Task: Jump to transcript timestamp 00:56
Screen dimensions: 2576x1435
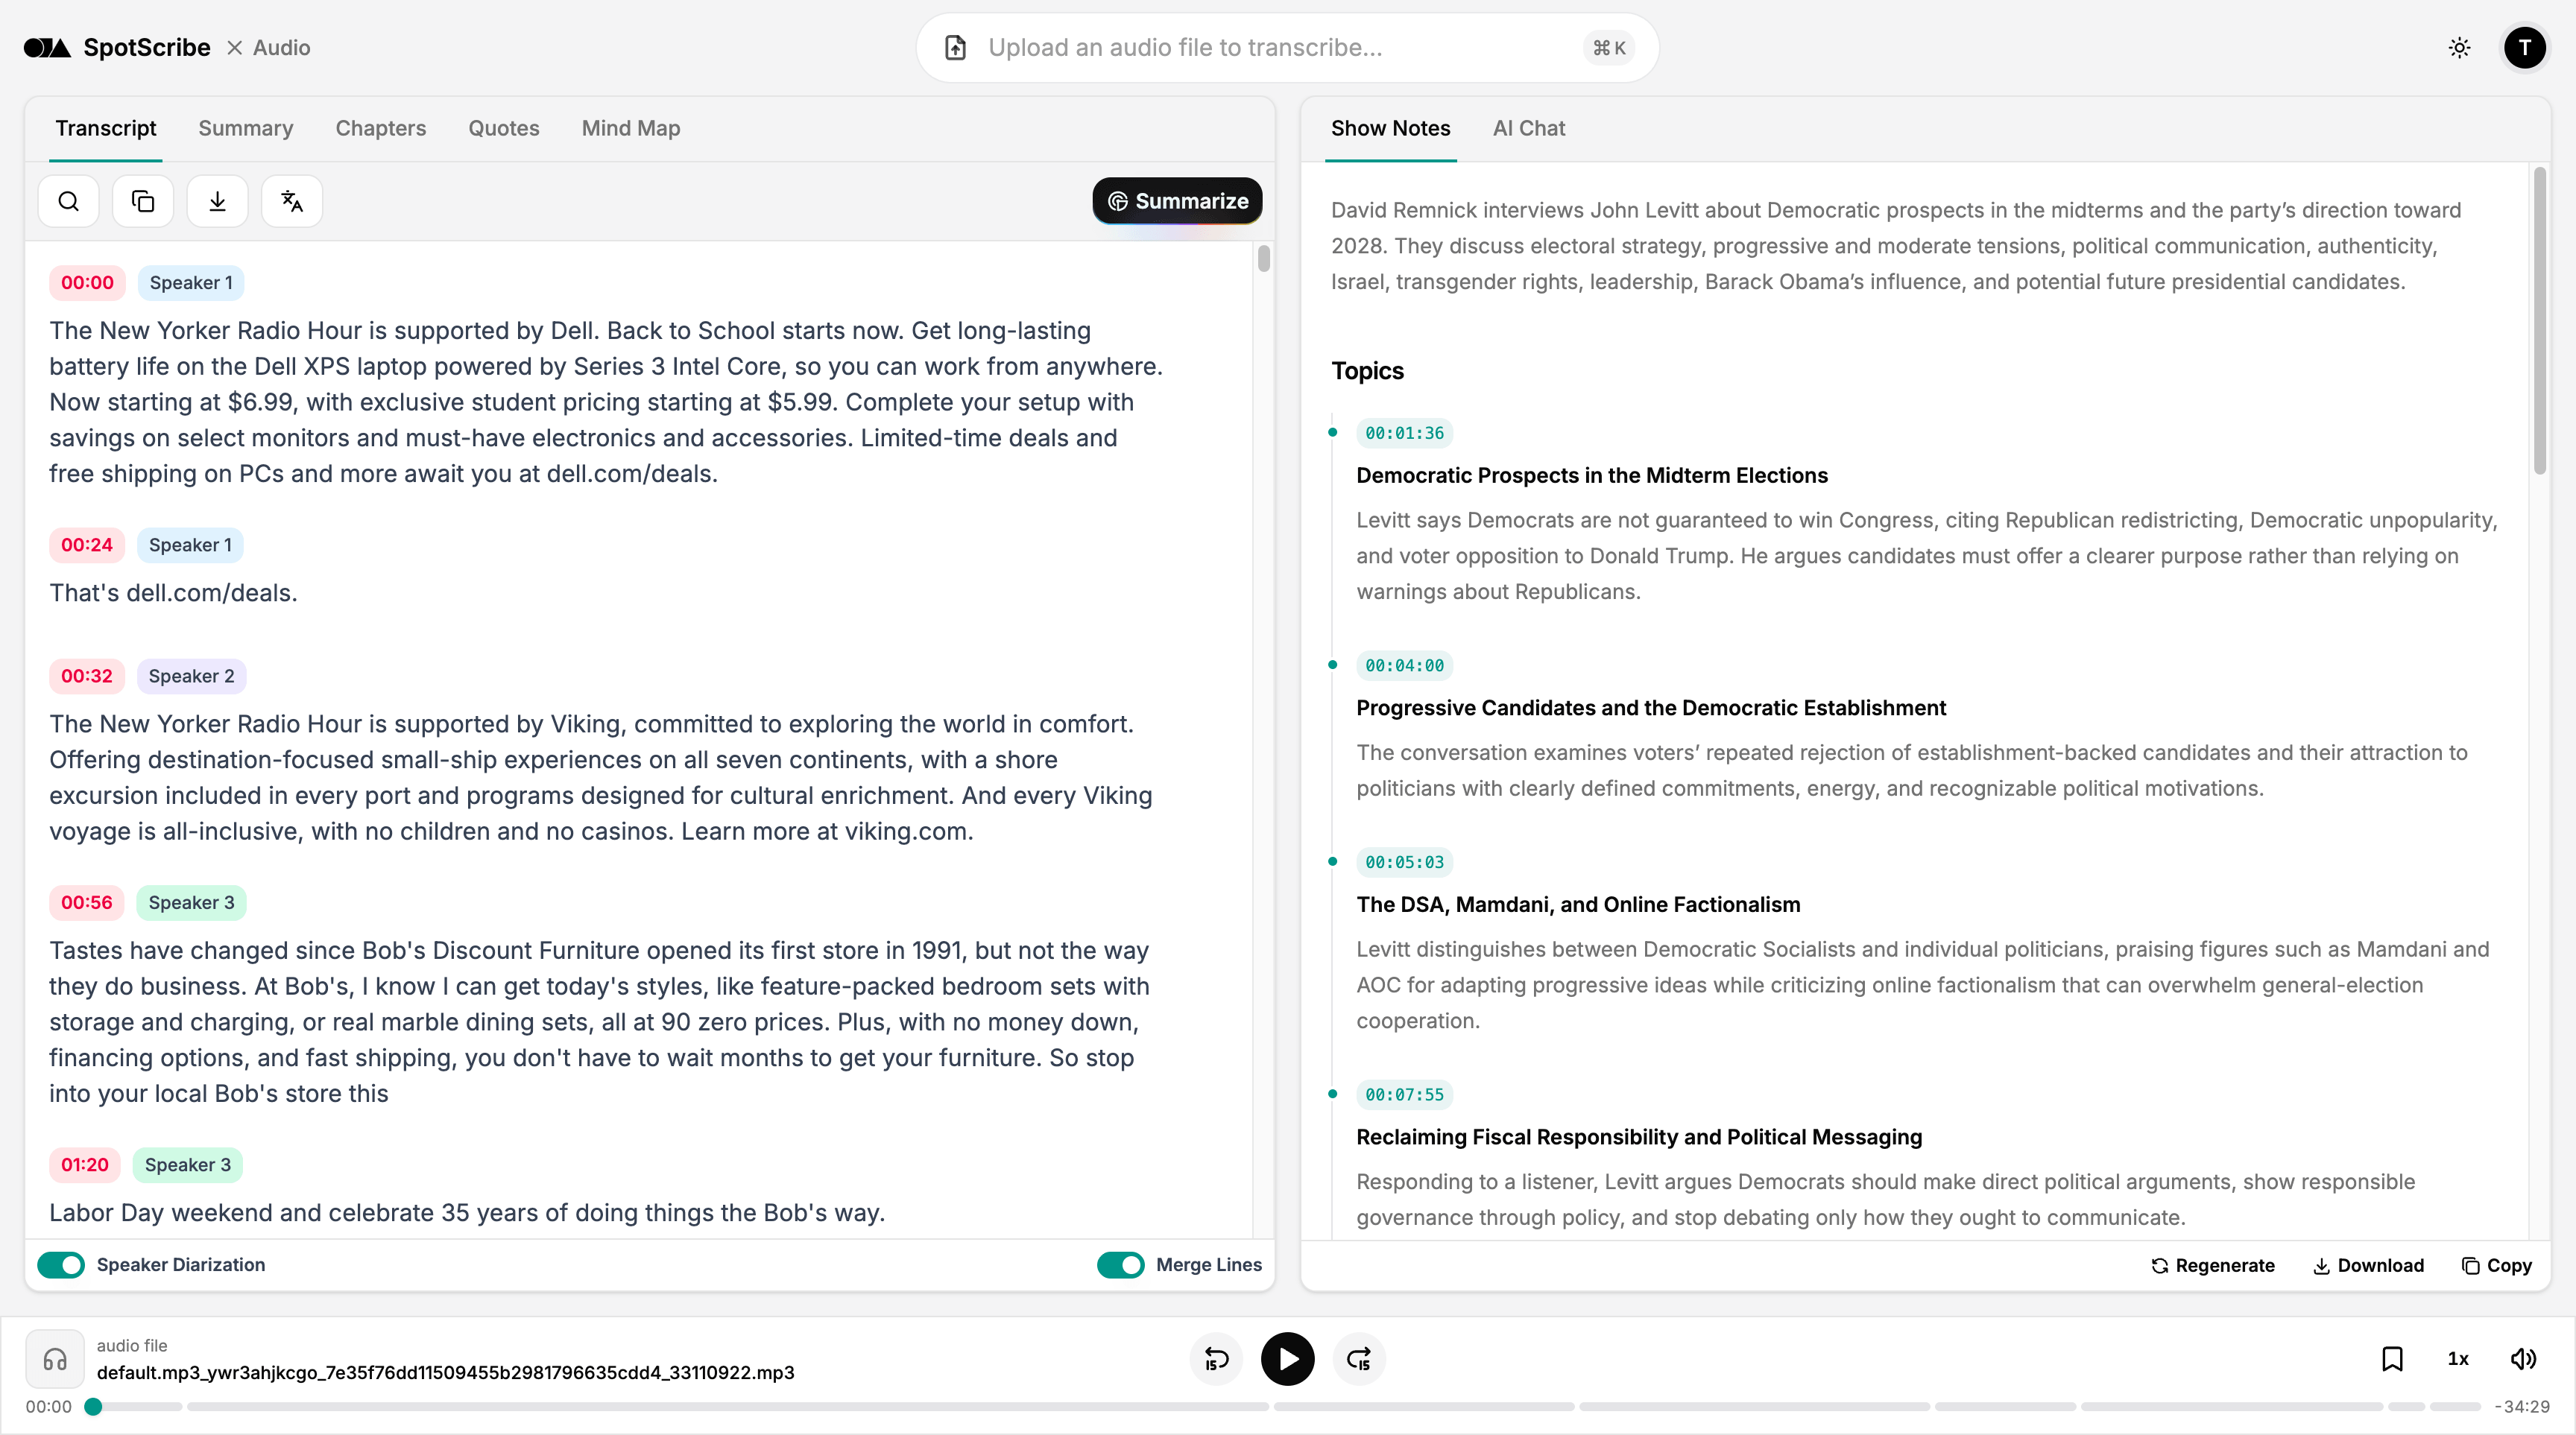Action: coord(87,902)
